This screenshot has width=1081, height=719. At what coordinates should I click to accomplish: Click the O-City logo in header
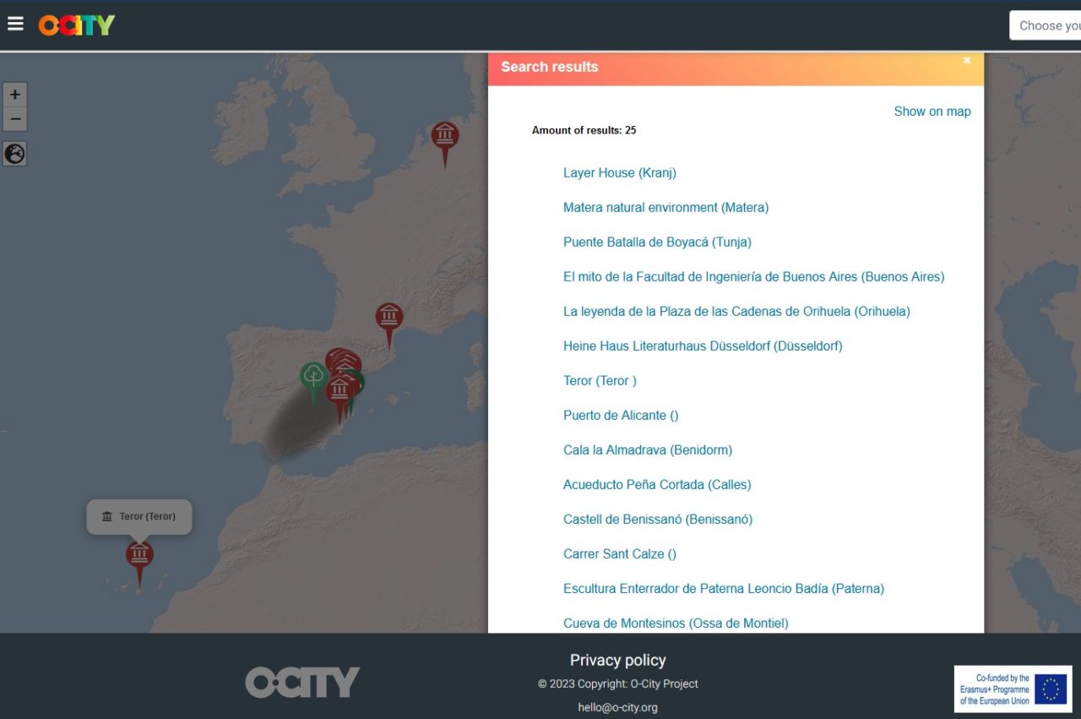[x=77, y=25]
